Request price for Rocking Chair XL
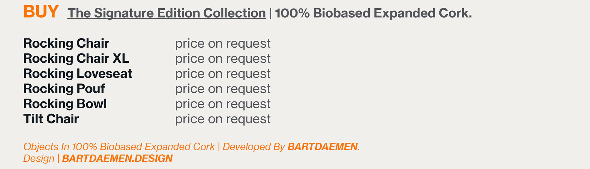590x169 pixels. [x=223, y=59]
